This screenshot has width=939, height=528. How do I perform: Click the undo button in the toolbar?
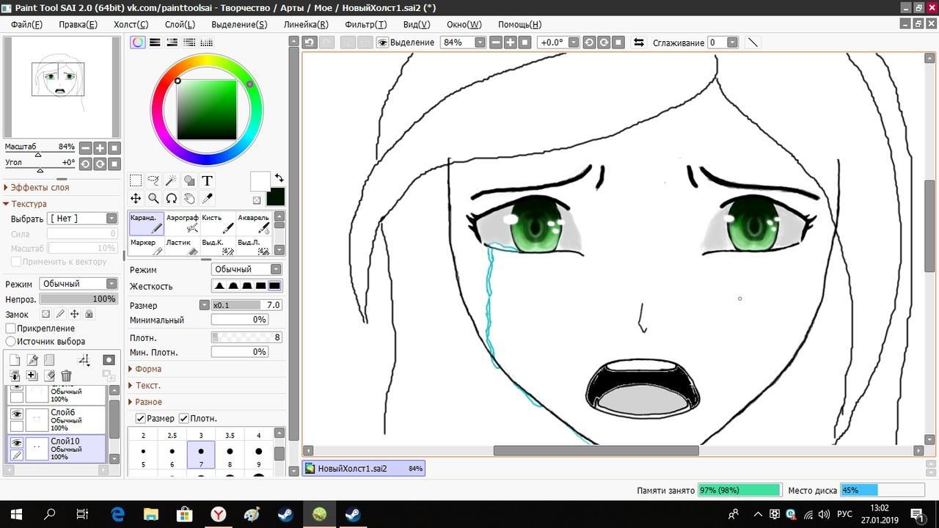pos(310,43)
